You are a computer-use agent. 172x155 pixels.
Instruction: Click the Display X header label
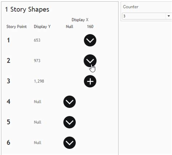pyautogui.click(x=80, y=20)
